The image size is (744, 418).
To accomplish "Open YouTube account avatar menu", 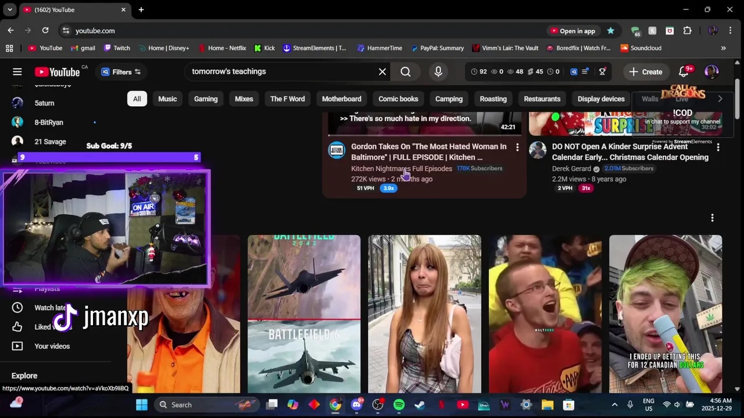I will pyautogui.click(x=711, y=71).
